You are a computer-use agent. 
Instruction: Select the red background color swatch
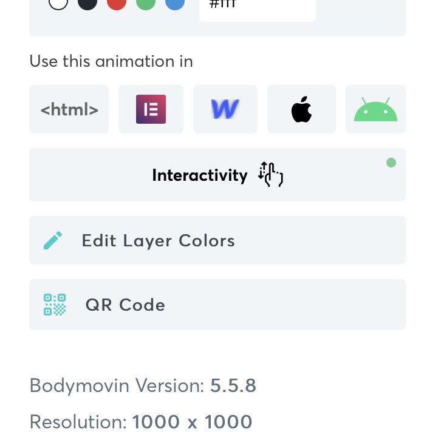tap(117, 3)
